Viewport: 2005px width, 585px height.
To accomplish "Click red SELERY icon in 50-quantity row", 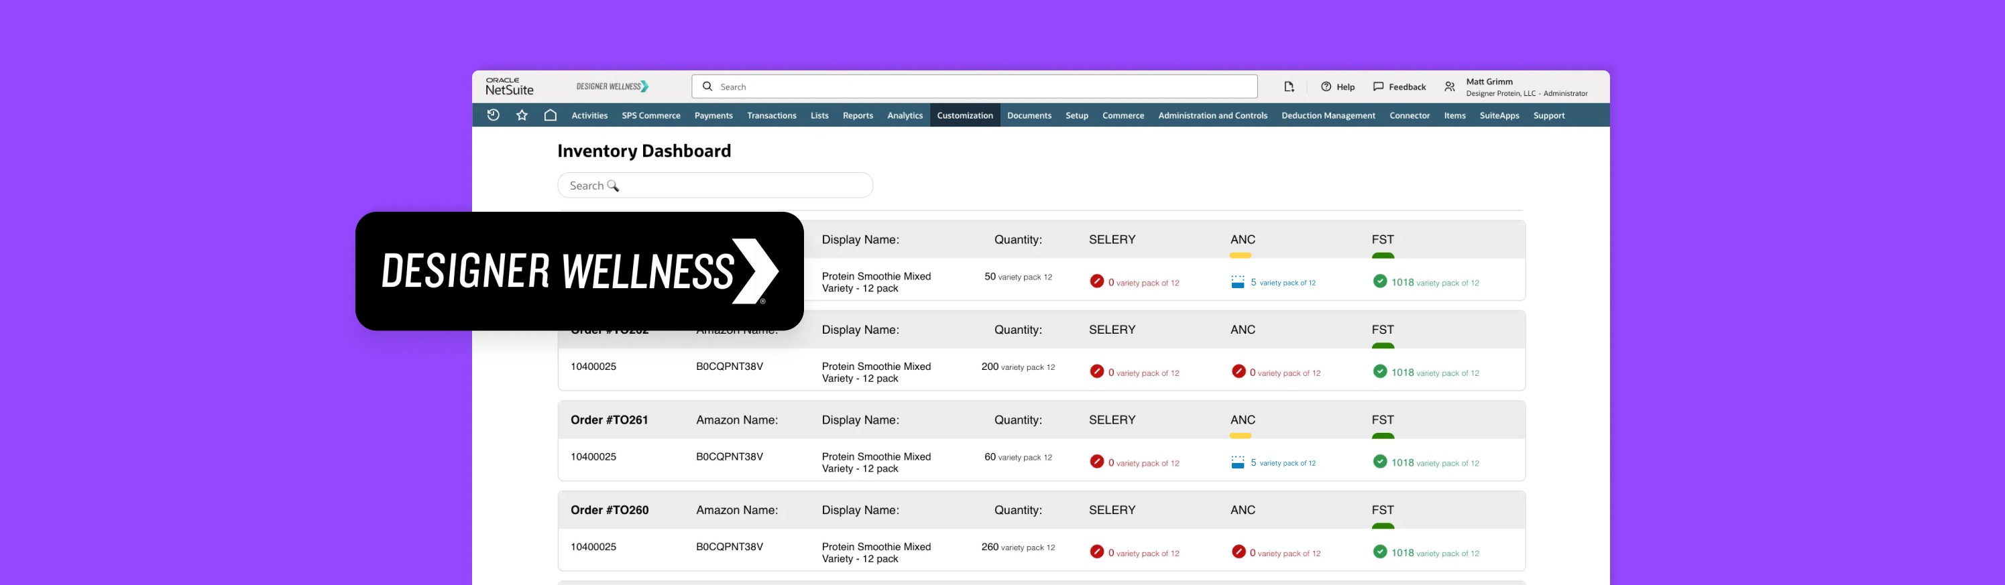I will (1096, 281).
